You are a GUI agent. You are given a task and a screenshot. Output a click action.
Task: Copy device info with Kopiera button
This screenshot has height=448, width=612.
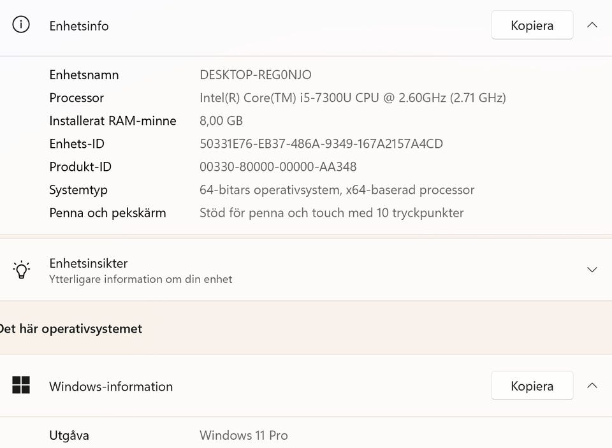pos(532,25)
